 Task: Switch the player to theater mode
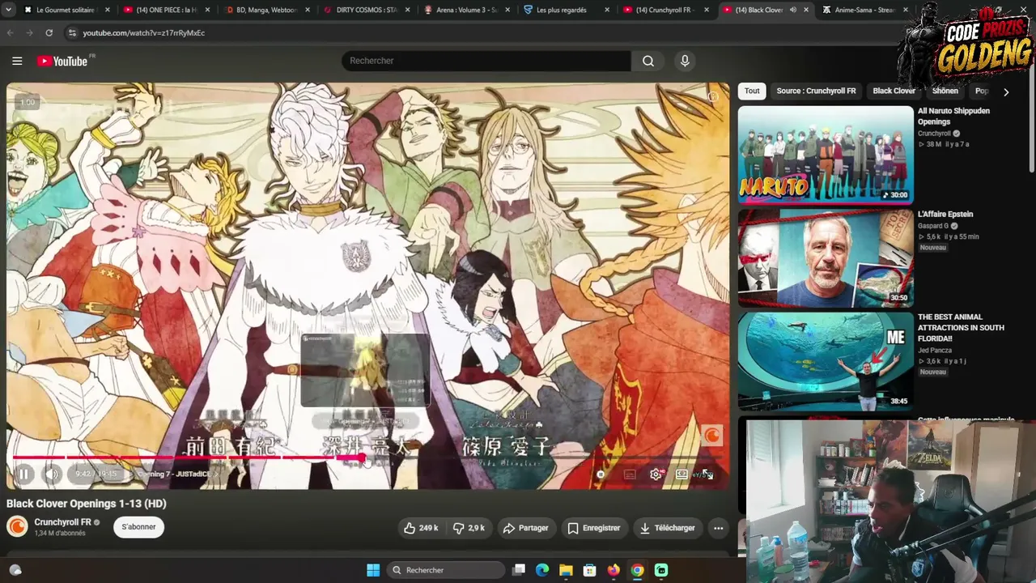tap(682, 474)
